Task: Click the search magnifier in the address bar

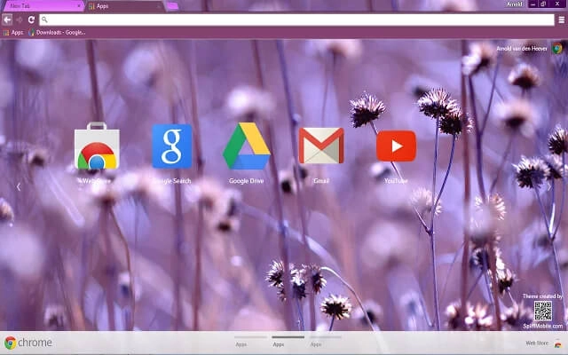Action: 44,20
